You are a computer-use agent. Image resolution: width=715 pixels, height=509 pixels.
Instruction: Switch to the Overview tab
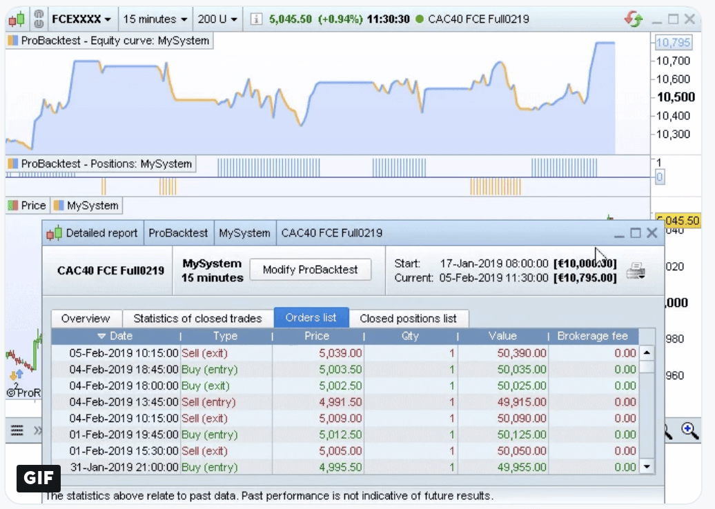tap(86, 318)
